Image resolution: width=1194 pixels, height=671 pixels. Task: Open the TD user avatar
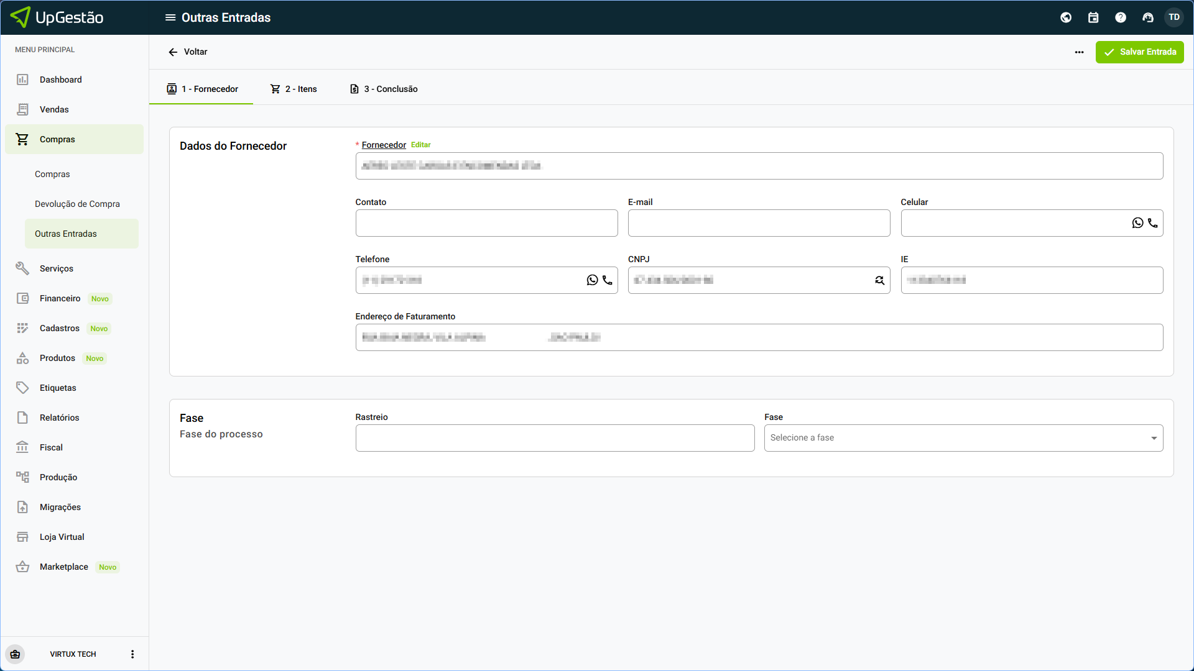(1174, 17)
